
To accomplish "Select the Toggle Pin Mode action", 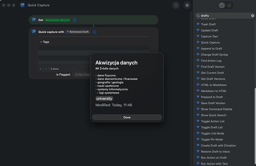I will (x=212, y=139).
